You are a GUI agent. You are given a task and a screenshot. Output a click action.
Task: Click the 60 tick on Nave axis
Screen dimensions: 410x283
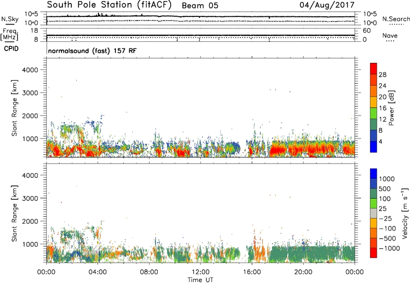pos(366,31)
